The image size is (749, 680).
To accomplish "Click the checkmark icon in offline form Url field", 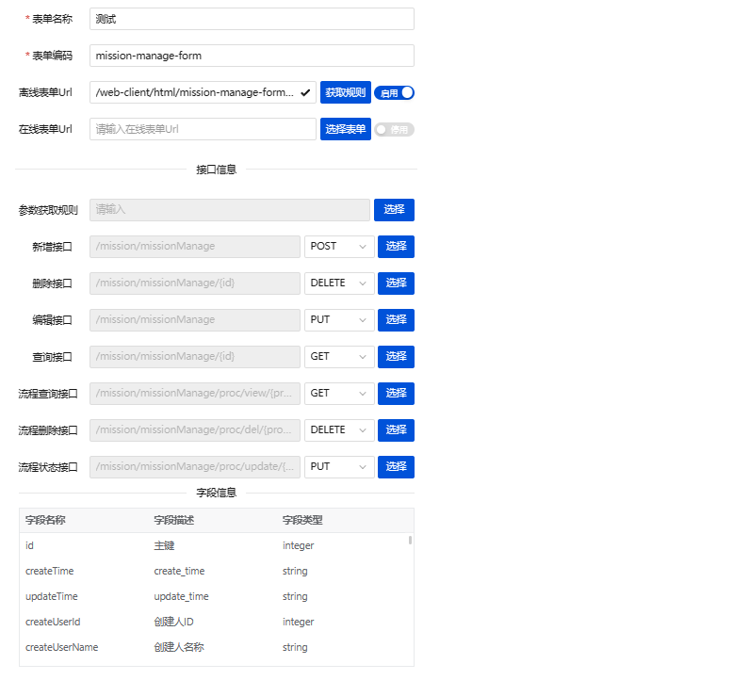I will [x=305, y=92].
